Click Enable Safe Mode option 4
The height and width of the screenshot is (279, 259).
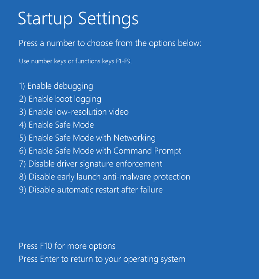(x=56, y=125)
